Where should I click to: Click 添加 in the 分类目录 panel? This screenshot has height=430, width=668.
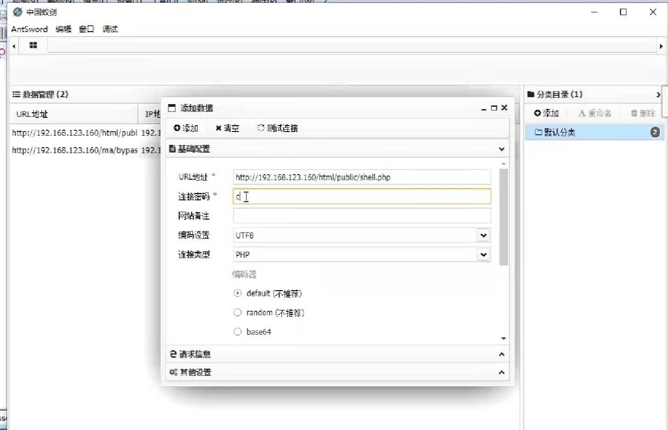tap(546, 113)
